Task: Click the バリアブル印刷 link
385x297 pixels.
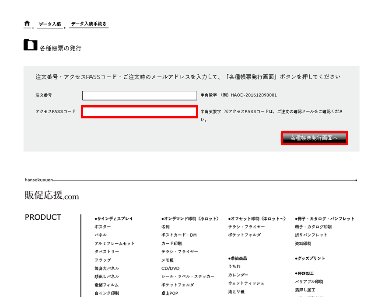Action: pyautogui.click(x=309, y=282)
